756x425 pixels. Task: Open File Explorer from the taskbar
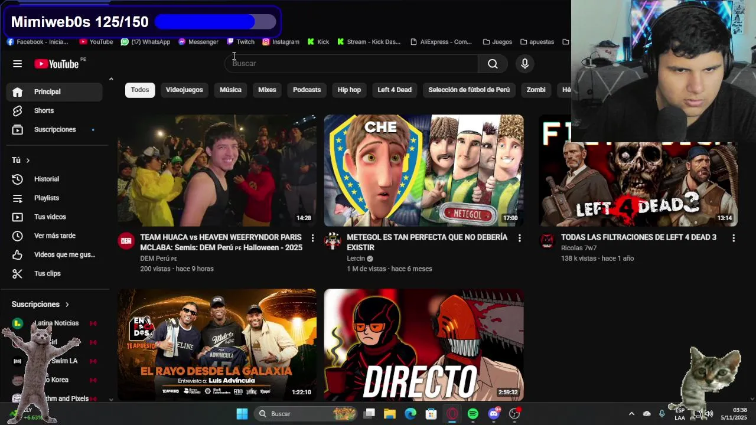click(x=389, y=414)
